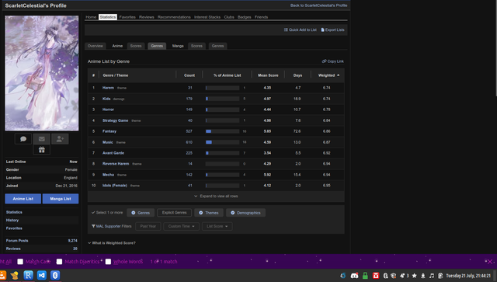Open the History sidebar link
Screen dimensions: 497x282
pos(12,220)
